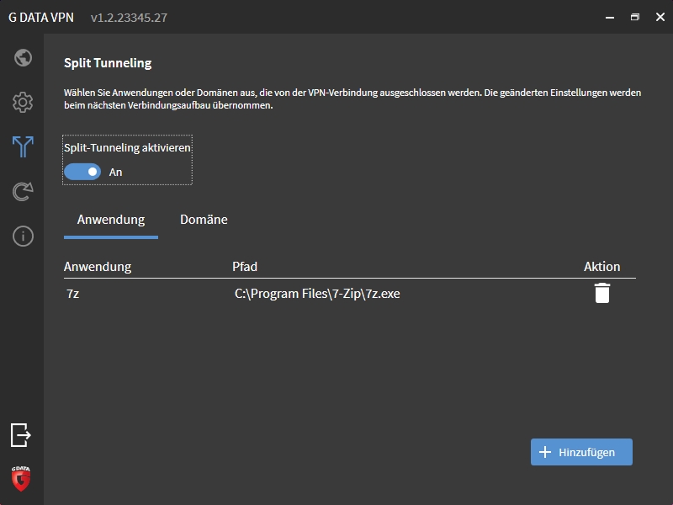The width and height of the screenshot is (673, 505).
Task: Delete the 7z entry with trash icon
Action: click(x=602, y=293)
